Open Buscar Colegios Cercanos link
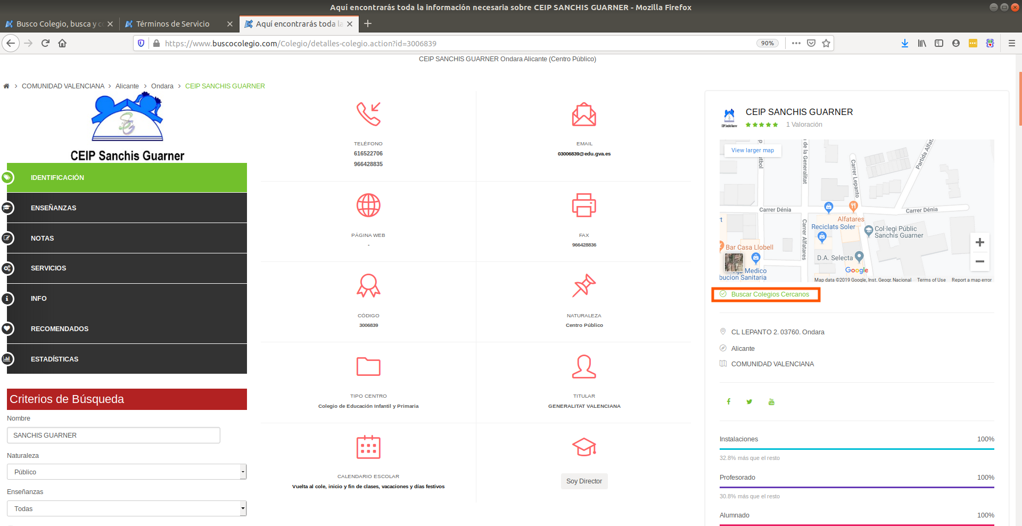The image size is (1022, 526). pyautogui.click(x=770, y=294)
